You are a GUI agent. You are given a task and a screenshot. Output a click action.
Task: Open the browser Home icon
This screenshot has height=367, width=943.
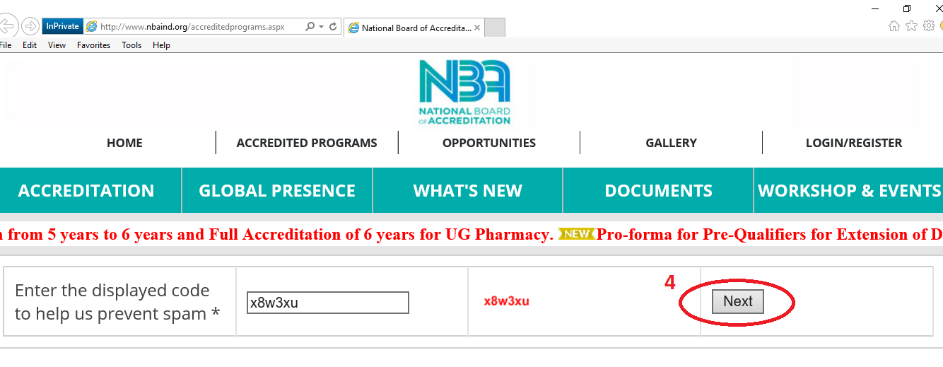[894, 26]
